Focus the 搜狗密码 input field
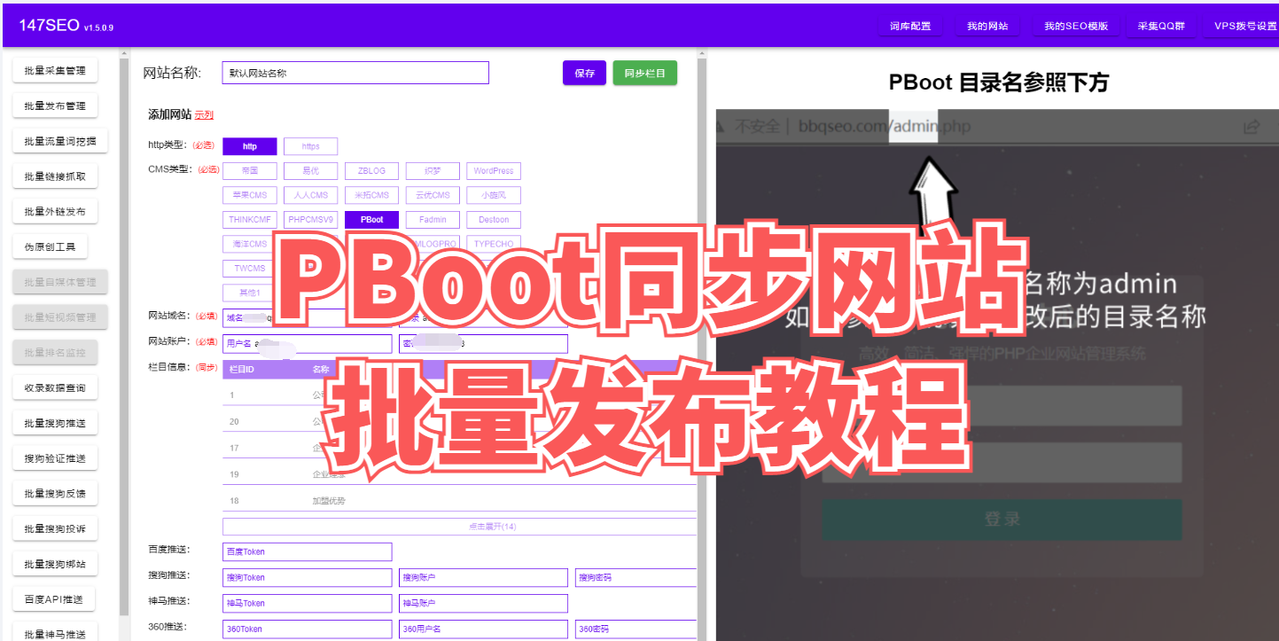This screenshot has height=641, width=1279. (636, 577)
